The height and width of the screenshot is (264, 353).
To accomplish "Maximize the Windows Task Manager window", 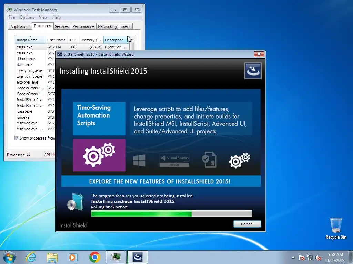I will click(x=125, y=10).
